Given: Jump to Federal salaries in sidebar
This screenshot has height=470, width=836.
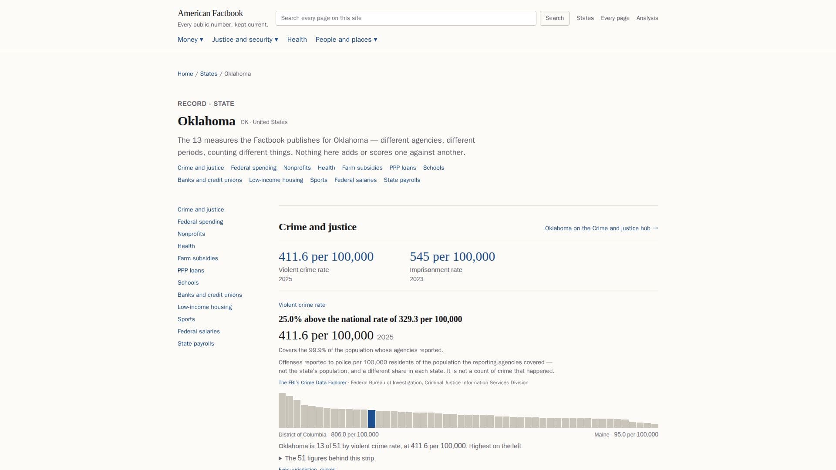Looking at the screenshot, I should 199,332.
